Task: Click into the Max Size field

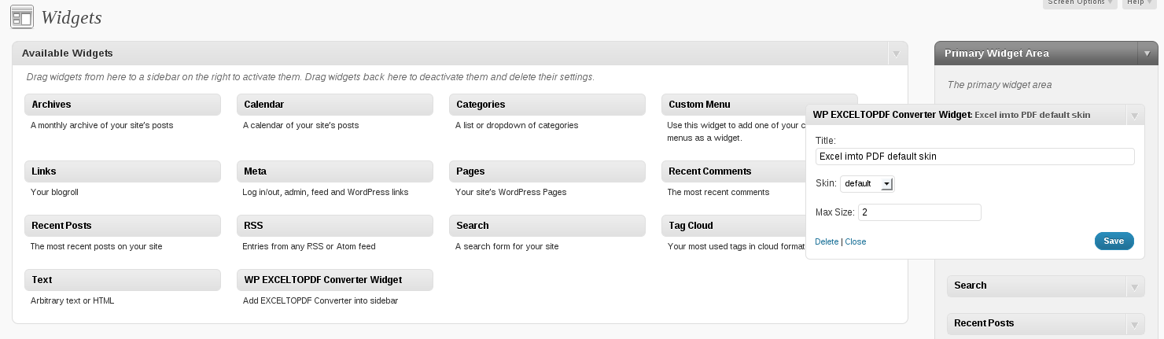Action: click(919, 212)
